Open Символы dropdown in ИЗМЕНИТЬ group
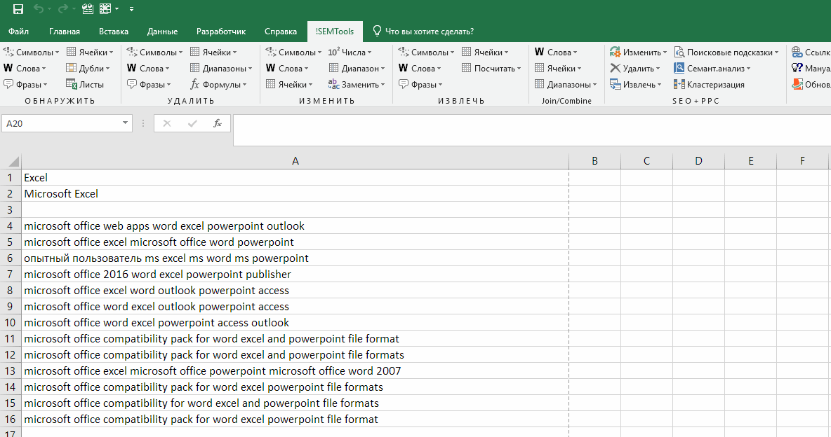Viewport: 831px width, 437px height. pyautogui.click(x=293, y=52)
